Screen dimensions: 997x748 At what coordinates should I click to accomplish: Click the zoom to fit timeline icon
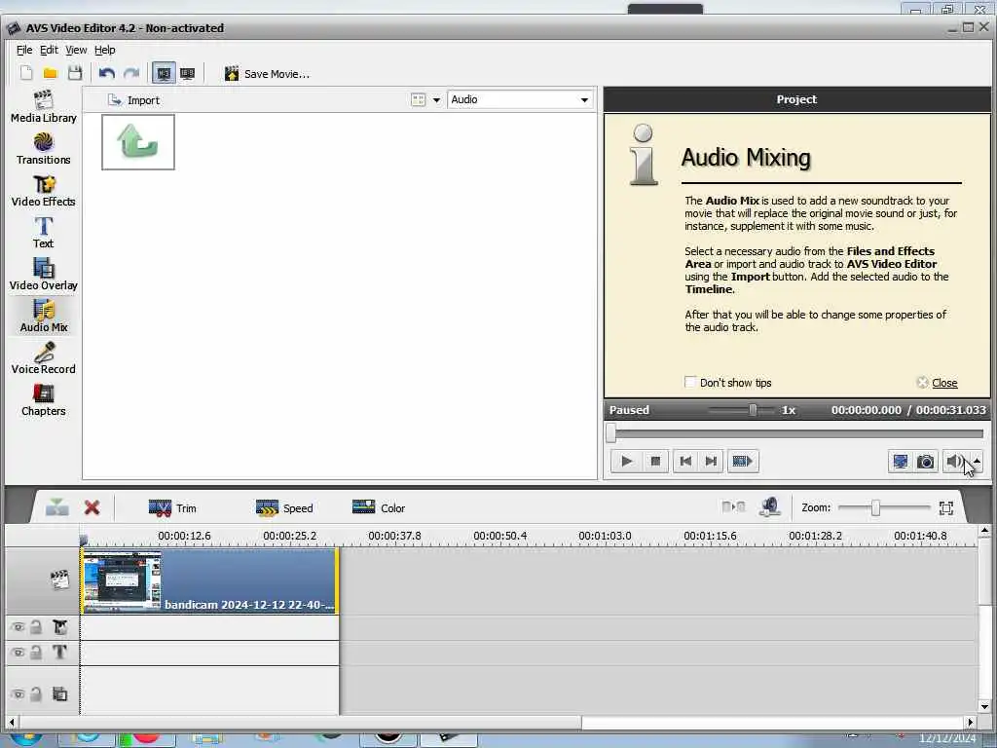click(946, 507)
